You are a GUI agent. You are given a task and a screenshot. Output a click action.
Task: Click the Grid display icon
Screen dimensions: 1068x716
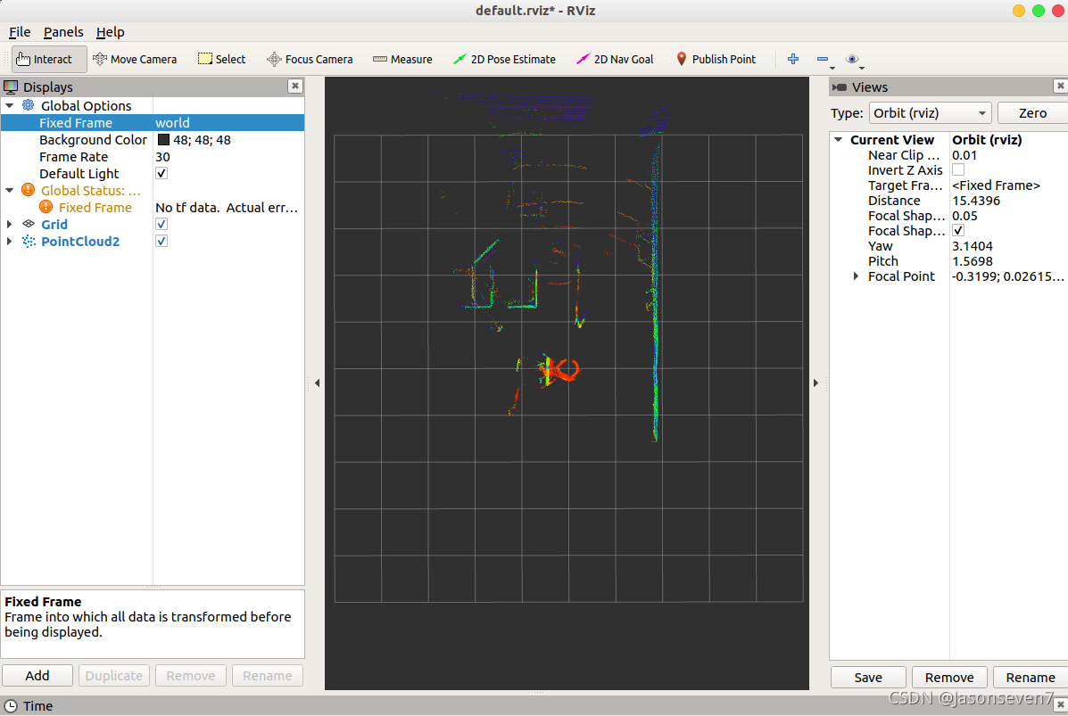[x=29, y=224]
